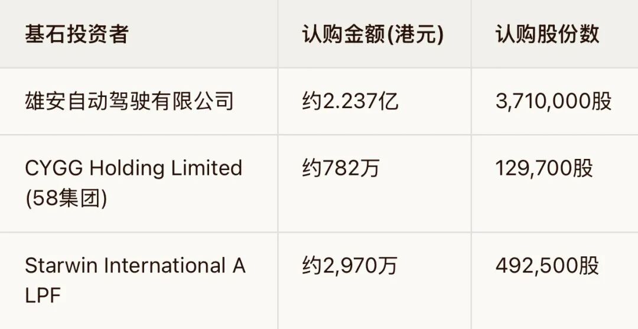Select the LPF text line
The image size is (638, 329).
pos(43,296)
